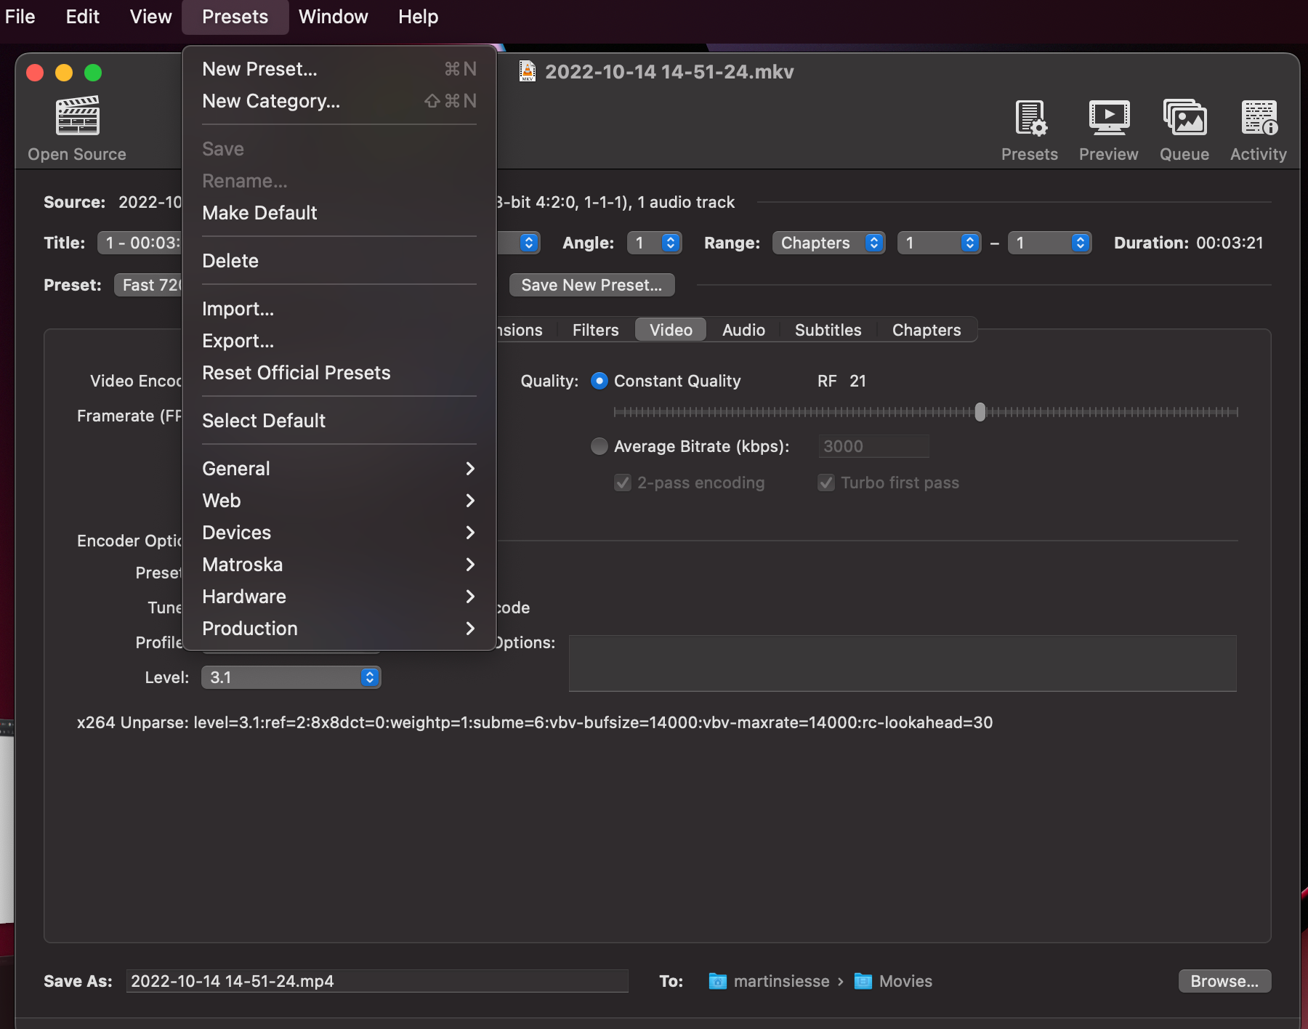The image size is (1308, 1029).
Task: Switch to the Chapters tab
Action: pyautogui.click(x=926, y=330)
